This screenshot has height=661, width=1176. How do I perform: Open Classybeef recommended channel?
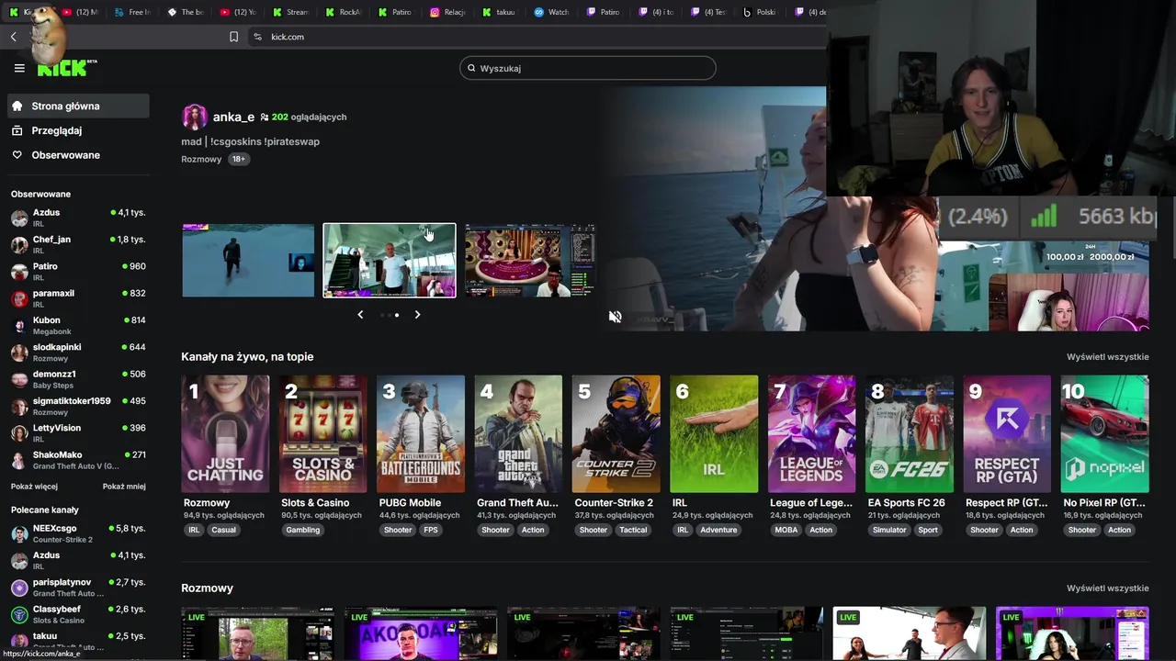click(78, 614)
